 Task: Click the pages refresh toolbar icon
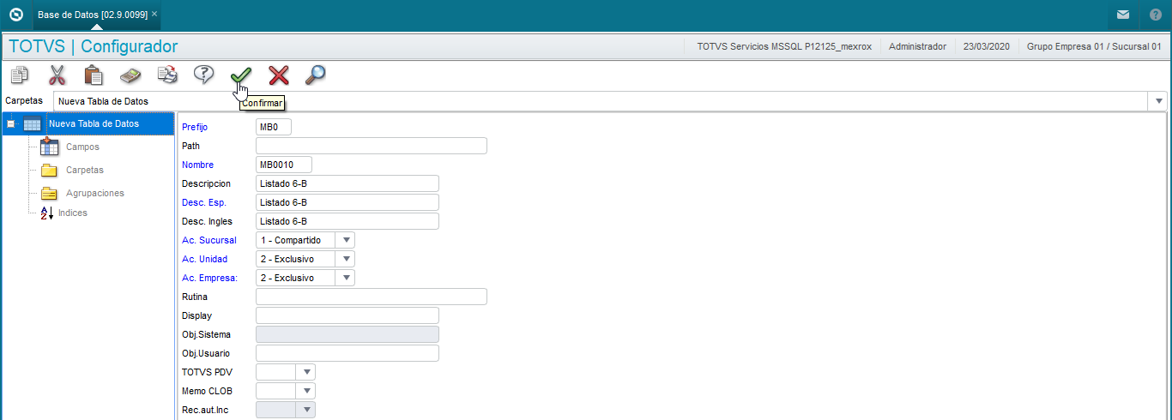(167, 75)
